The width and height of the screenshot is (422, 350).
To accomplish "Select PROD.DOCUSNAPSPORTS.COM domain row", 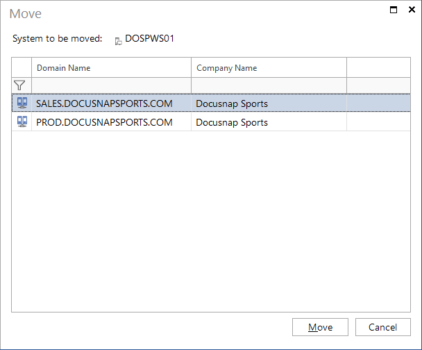I will pos(211,122).
